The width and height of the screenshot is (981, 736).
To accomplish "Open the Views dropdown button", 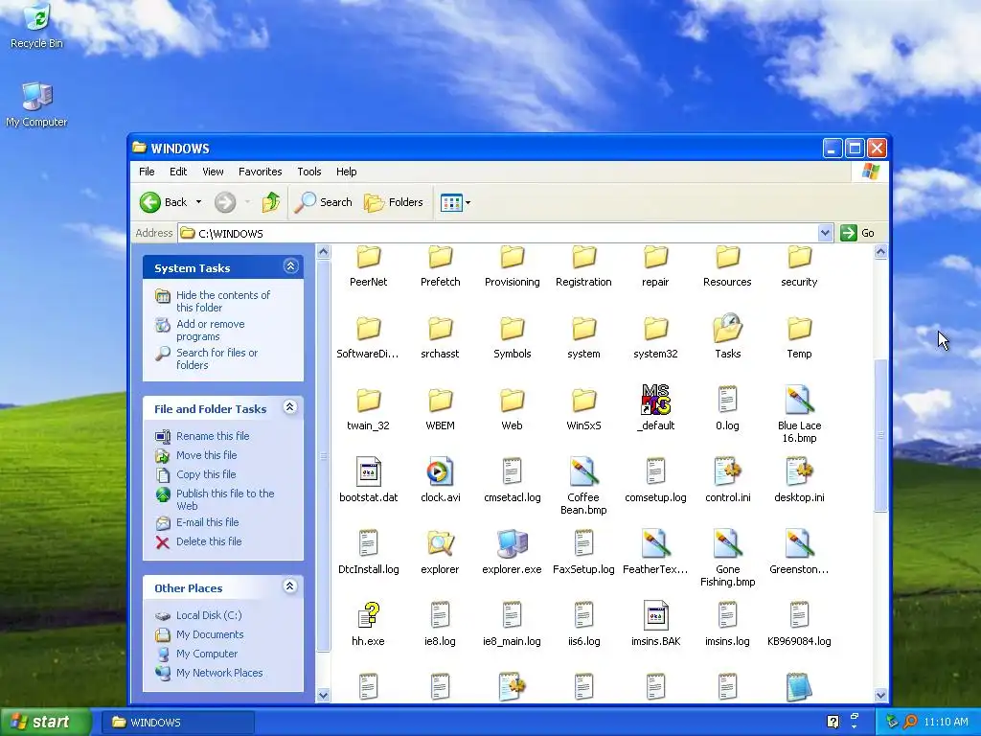I will pyautogui.click(x=455, y=202).
